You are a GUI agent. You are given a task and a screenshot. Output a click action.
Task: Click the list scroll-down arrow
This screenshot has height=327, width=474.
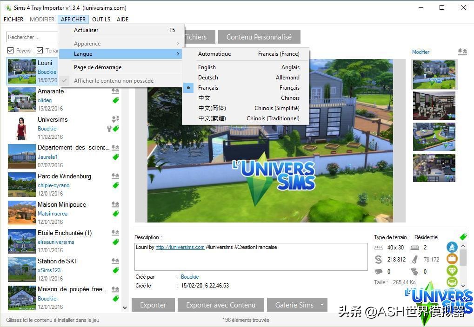click(125, 307)
